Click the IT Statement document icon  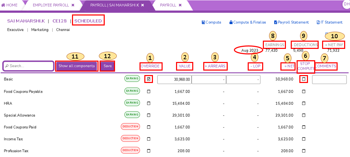318,22
